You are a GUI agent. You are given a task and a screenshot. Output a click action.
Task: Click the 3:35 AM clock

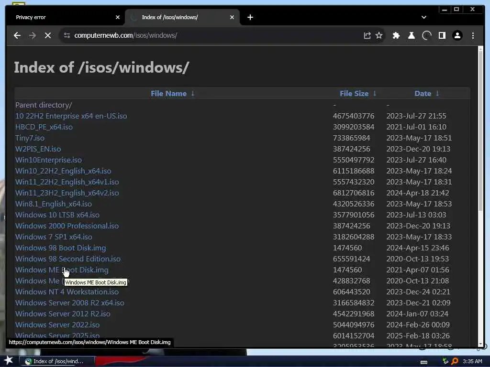pyautogui.click(x=472, y=361)
